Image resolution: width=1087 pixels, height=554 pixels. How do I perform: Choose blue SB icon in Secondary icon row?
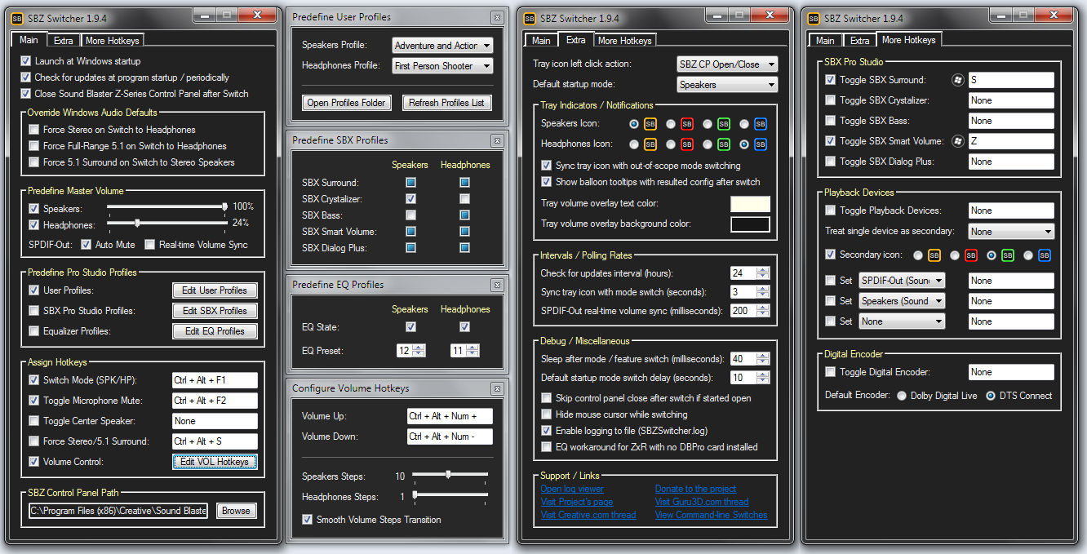pyautogui.click(x=1045, y=255)
